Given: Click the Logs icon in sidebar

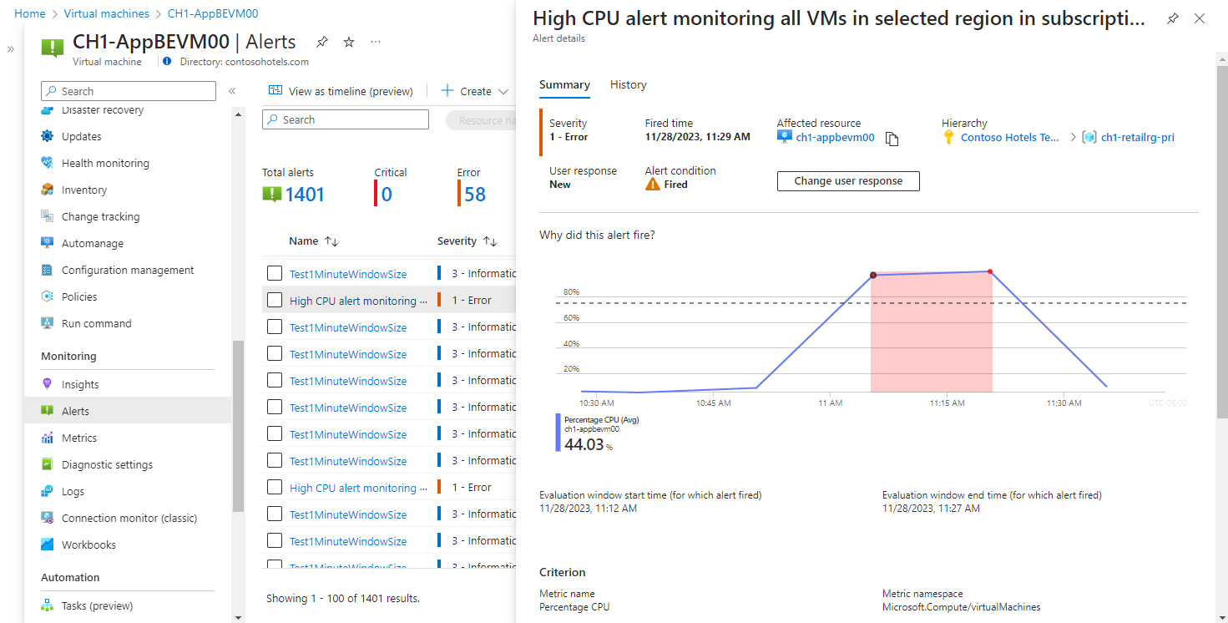Looking at the screenshot, I should (48, 491).
